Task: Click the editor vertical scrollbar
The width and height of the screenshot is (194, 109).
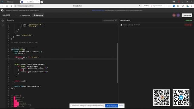Action: [117, 63]
